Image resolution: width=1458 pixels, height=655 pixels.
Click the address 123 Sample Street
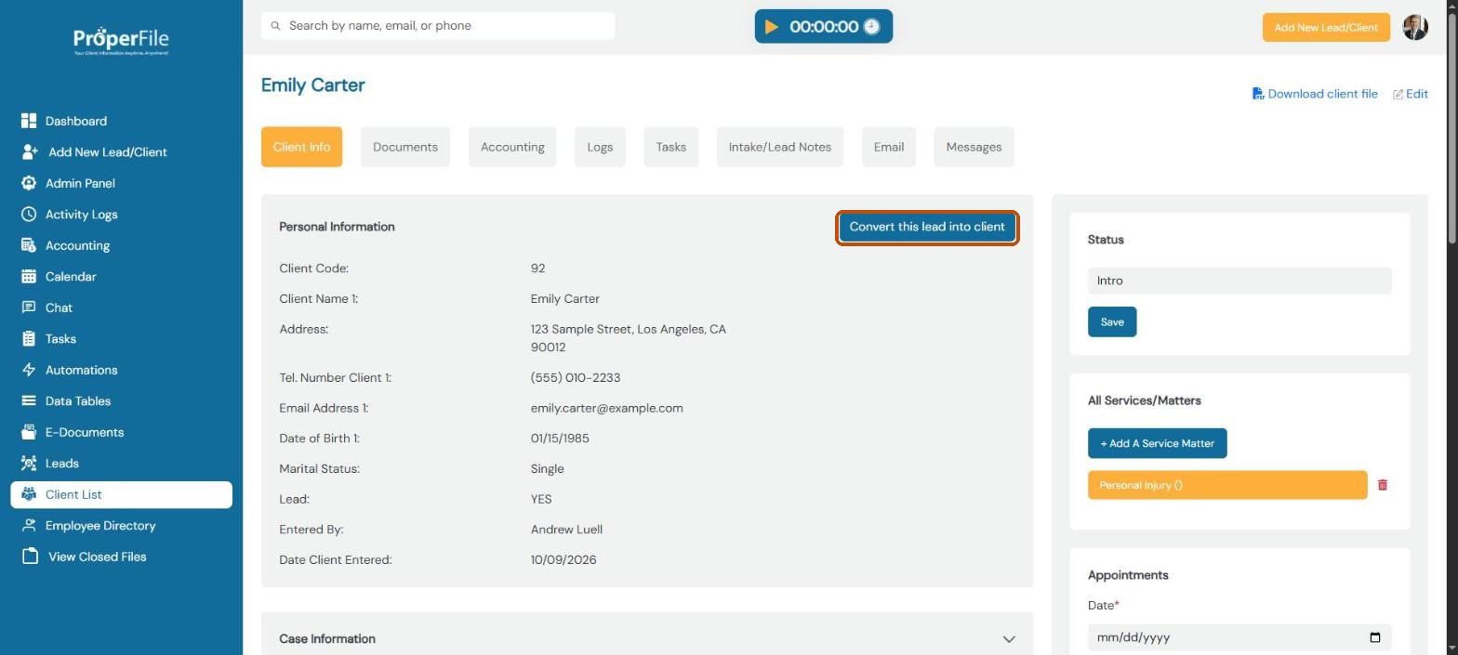(629, 338)
